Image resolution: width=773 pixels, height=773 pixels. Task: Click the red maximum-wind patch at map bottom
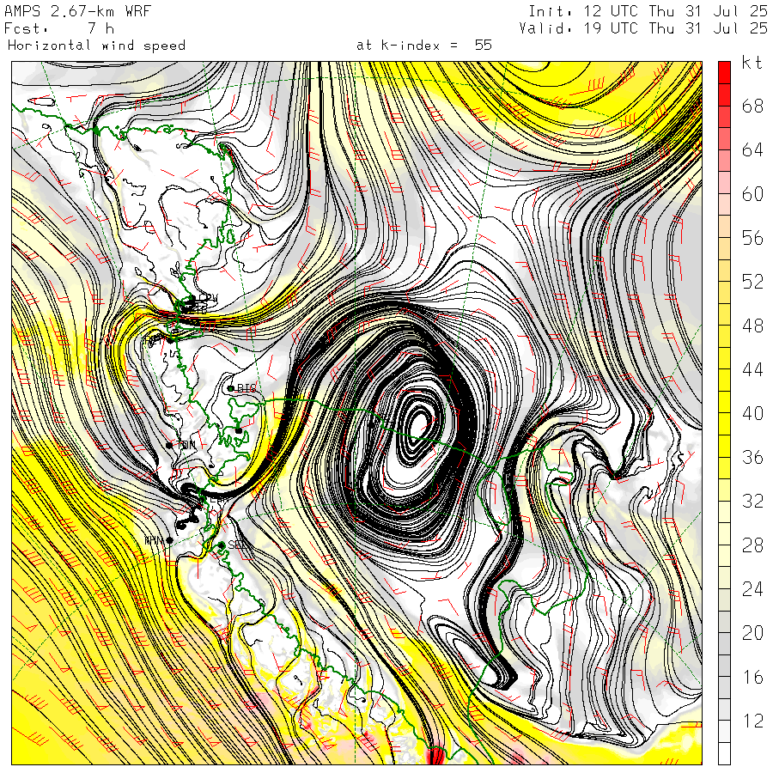pos(435,756)
